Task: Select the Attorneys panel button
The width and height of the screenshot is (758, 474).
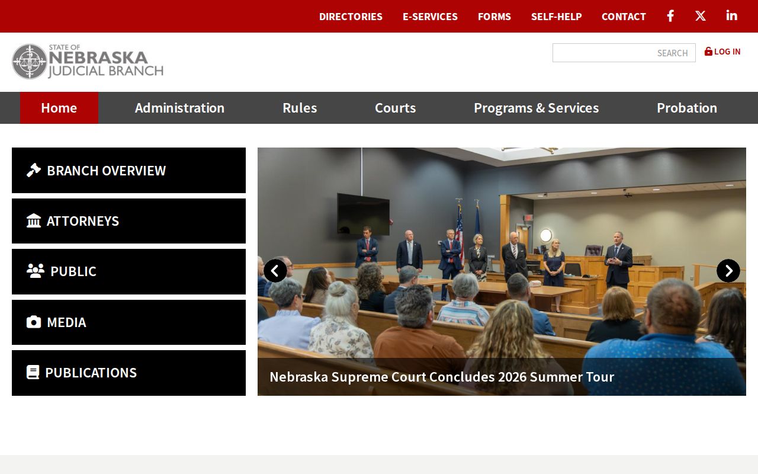Action: coord(129,220)
